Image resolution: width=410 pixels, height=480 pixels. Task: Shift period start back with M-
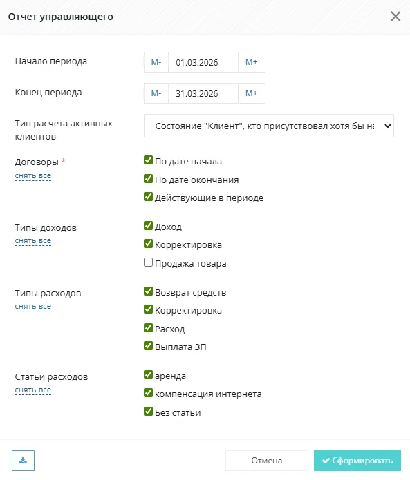(156, 62)
